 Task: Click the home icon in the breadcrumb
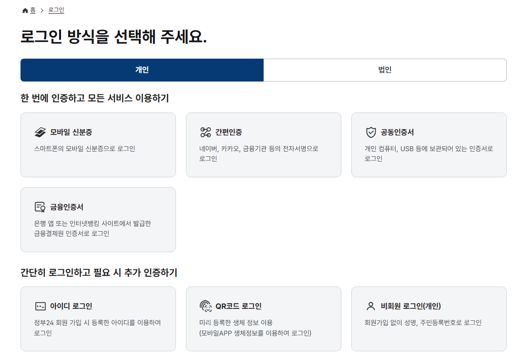tap(24, 10)
